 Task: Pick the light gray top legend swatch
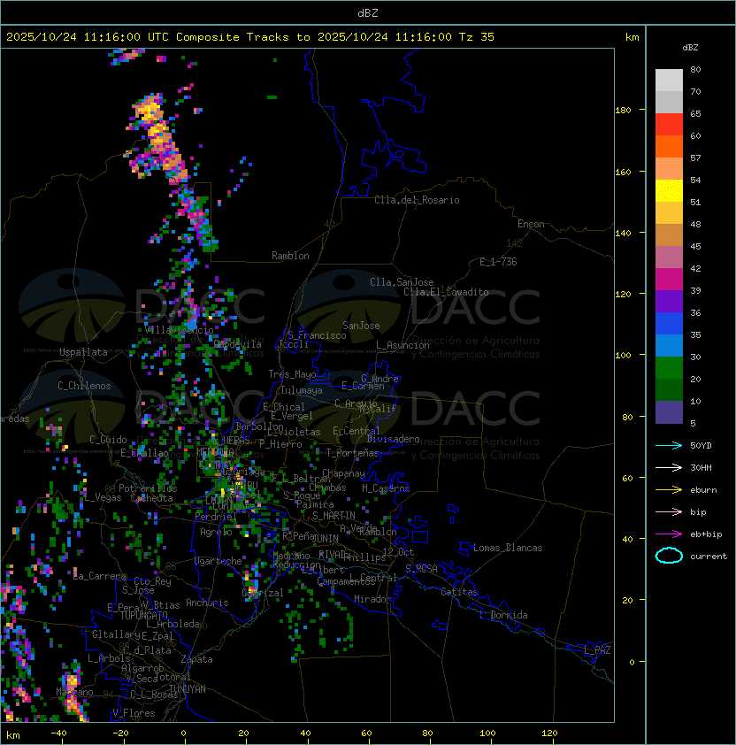tap(669, 80)
